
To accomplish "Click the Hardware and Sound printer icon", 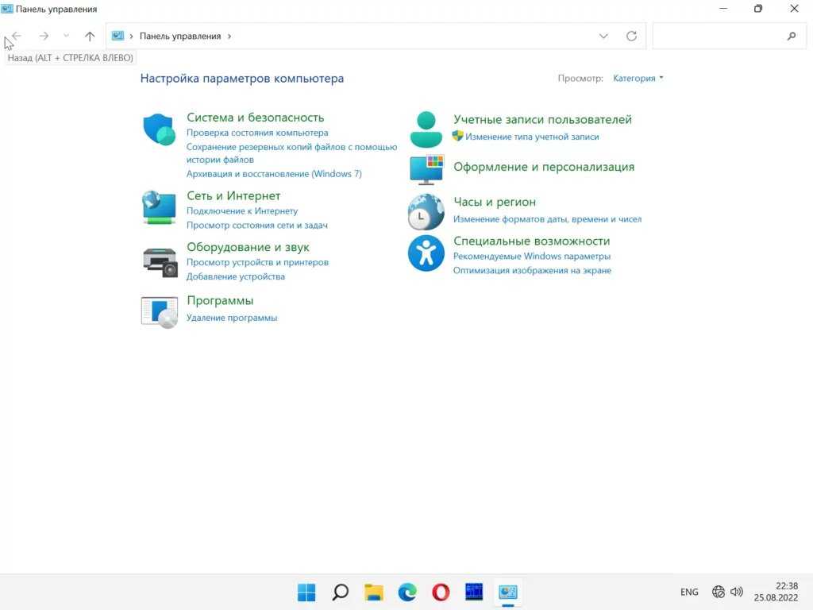I will coord(159,261).
